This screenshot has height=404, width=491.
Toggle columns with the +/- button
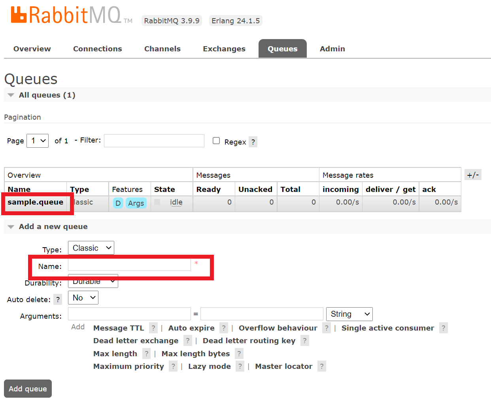click(473, 175)
